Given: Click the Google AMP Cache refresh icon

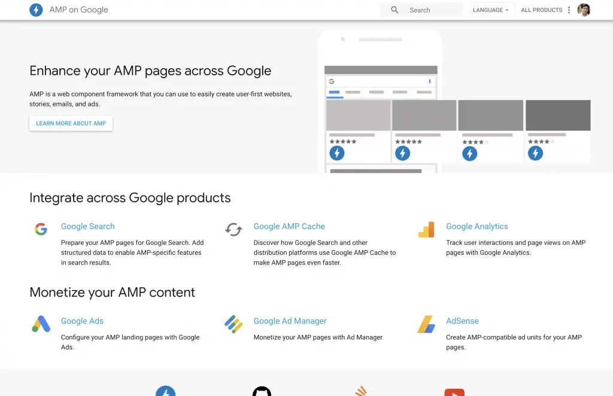Looking at the screenshot, I should coord(233,229).
